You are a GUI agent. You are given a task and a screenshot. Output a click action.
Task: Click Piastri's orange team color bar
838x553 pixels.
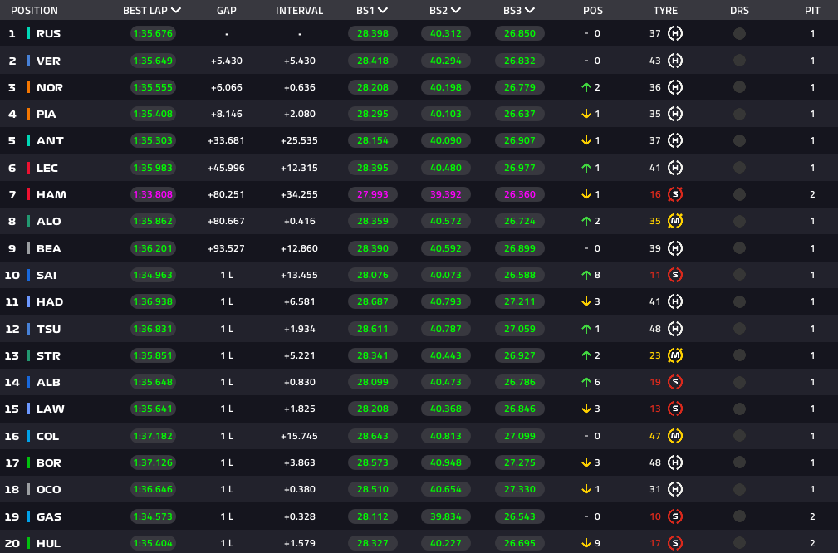(x=28, y=114)
